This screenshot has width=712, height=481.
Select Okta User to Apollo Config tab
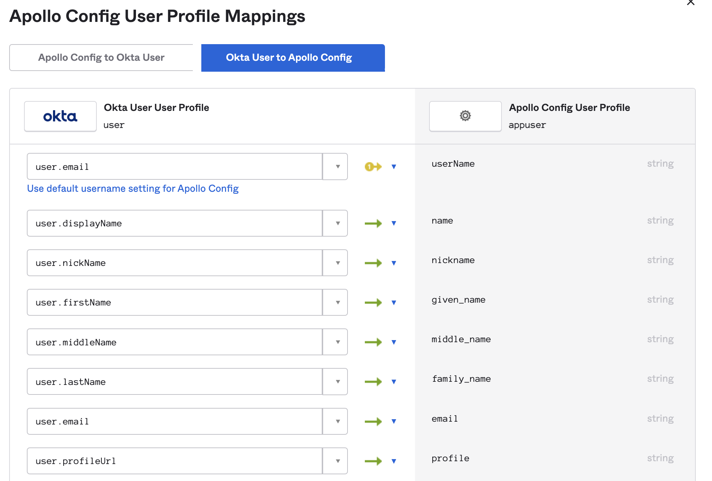[x=293, y=58]
